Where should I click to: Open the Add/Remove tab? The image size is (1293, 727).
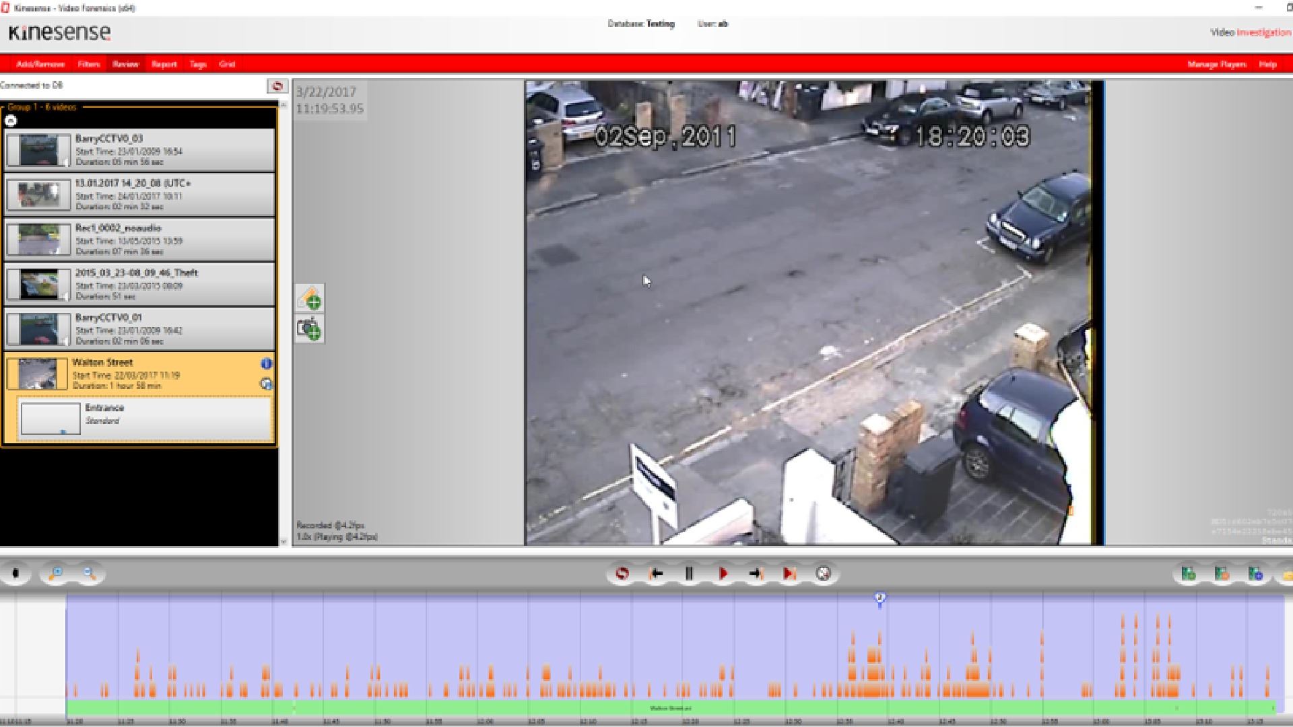40,64
